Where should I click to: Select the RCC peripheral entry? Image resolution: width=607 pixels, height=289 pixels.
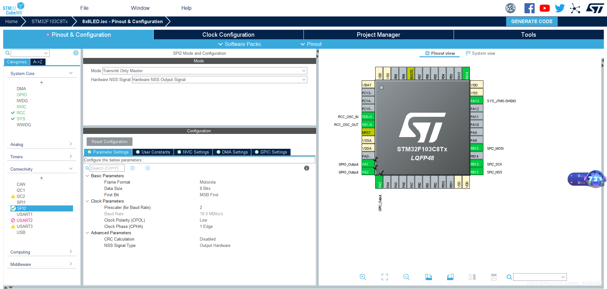21,113
